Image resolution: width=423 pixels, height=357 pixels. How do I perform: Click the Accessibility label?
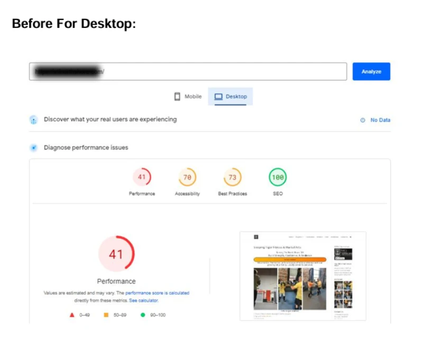tap(187, 194)
